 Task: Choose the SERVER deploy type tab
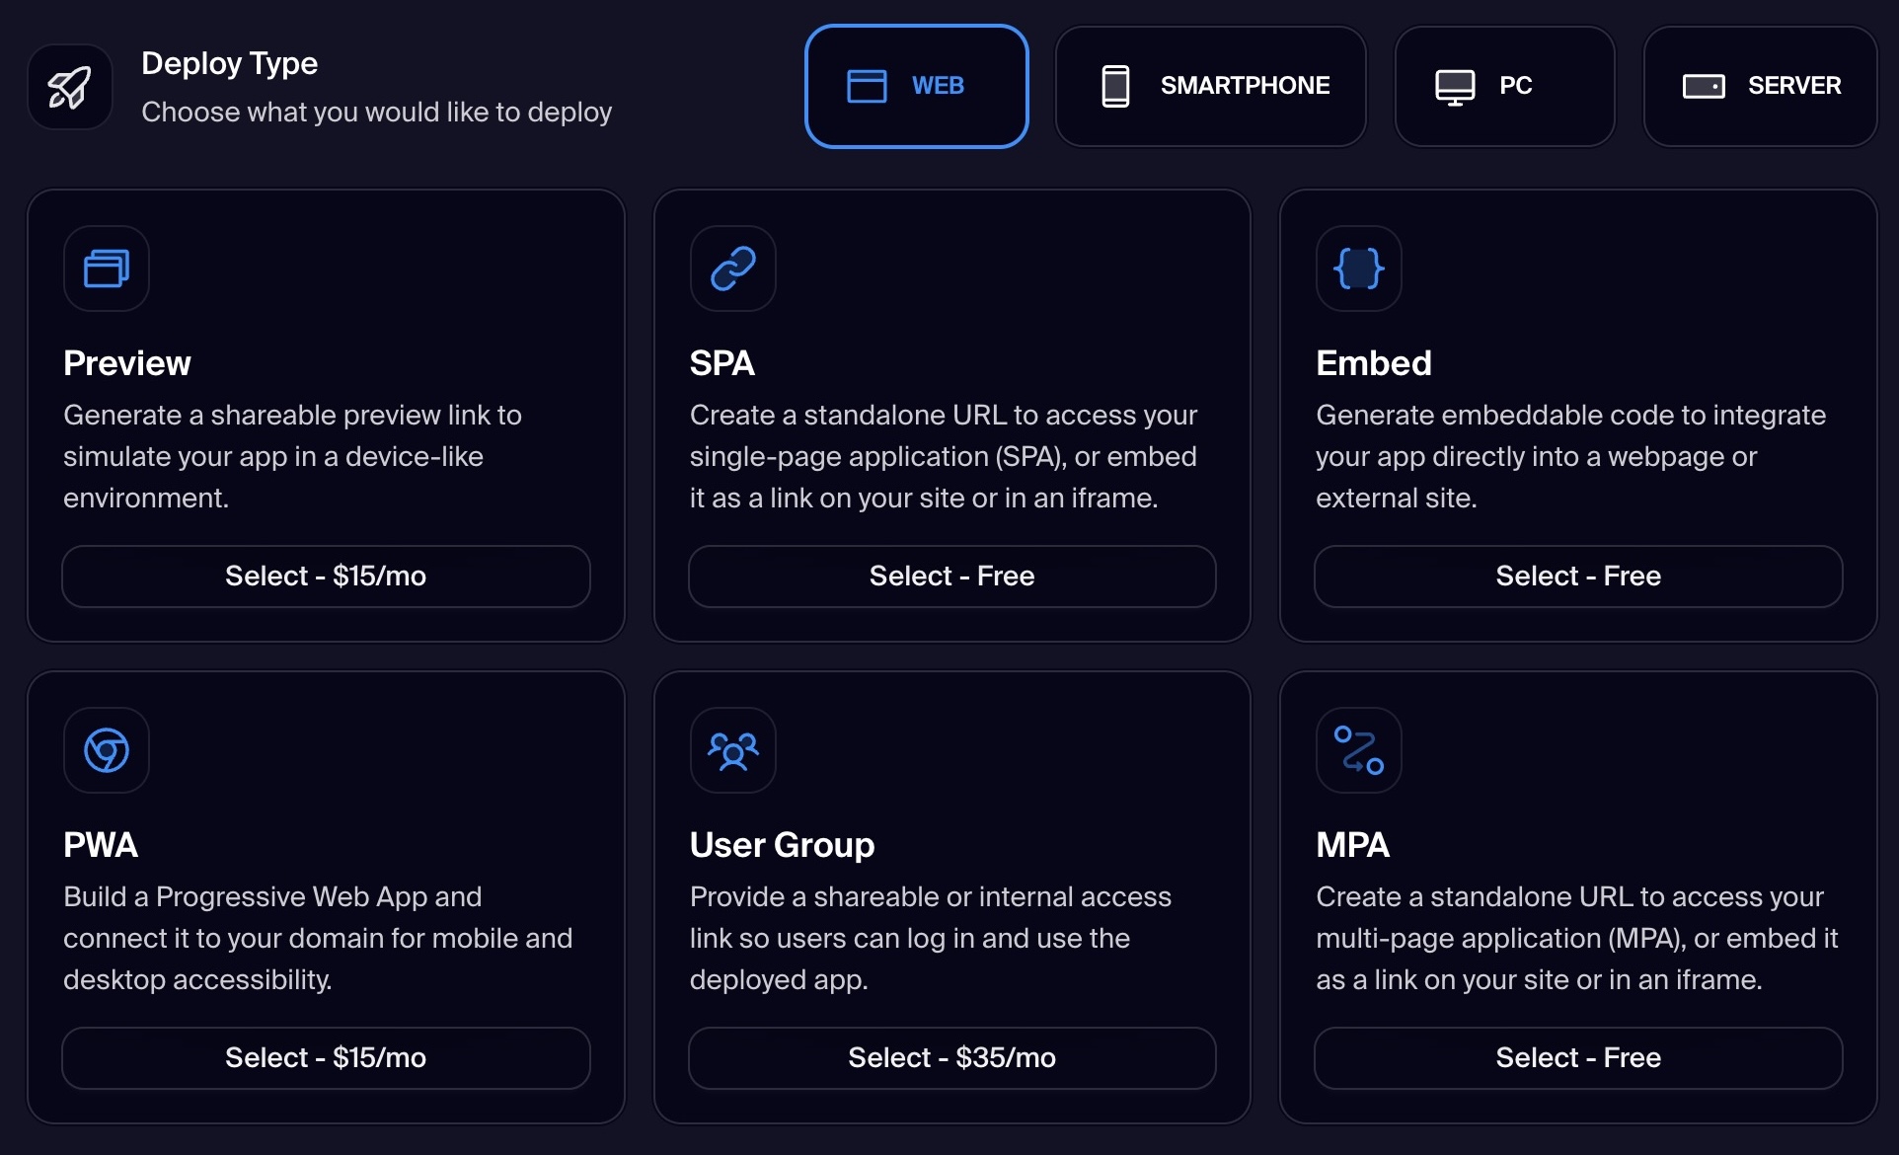[1760, 86]
